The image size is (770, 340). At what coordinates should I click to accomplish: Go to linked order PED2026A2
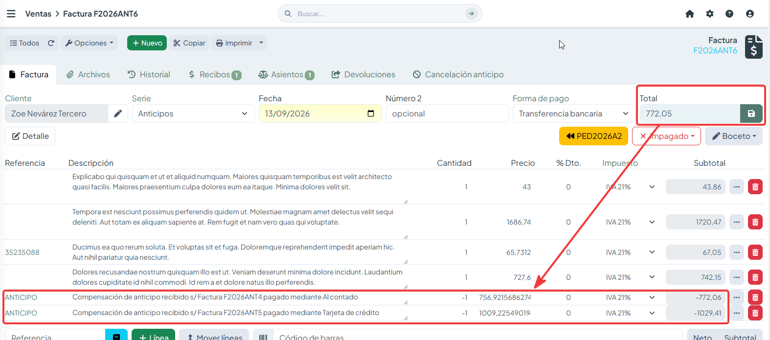click(x=594, y=136)
